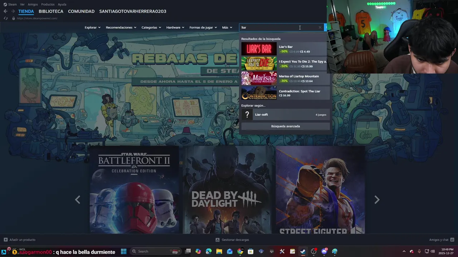This screenshot has width=458, height=257.
Task: Open Microsoft Store from the taskbar
Action: point(250,251)
